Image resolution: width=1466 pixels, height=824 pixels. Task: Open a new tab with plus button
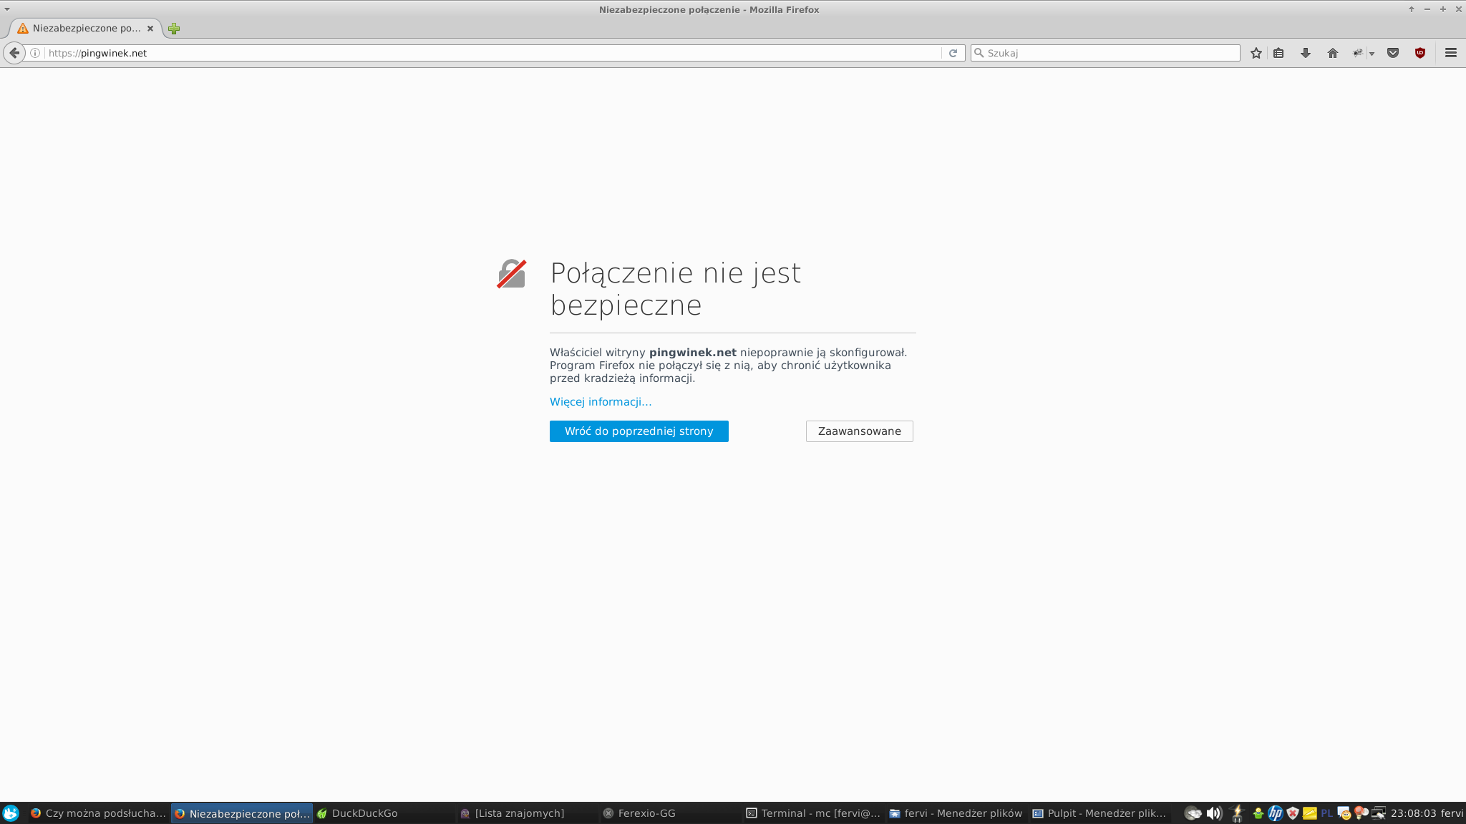tap(174, 29)
